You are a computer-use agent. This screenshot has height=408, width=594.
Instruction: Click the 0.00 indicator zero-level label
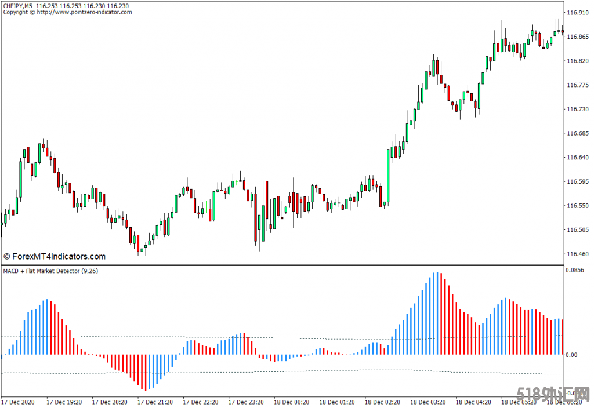[572, 355]
